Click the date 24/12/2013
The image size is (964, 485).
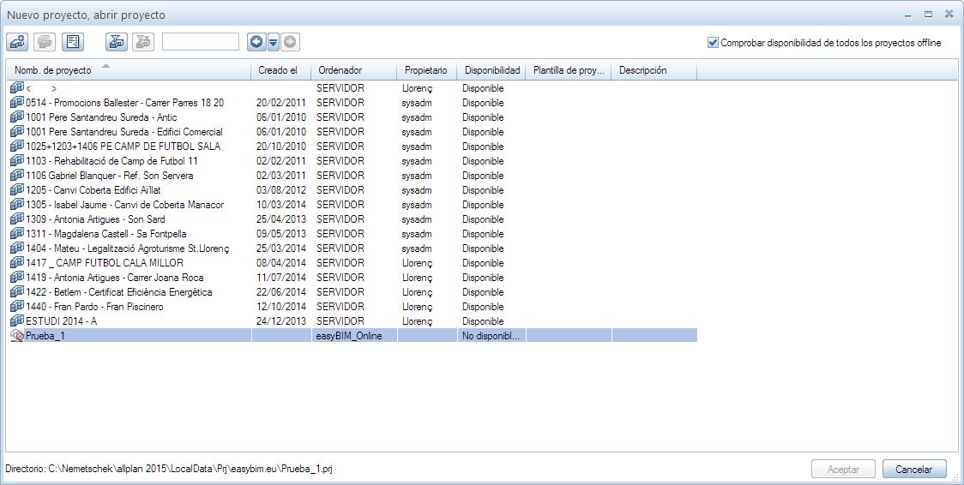(281, 321)
